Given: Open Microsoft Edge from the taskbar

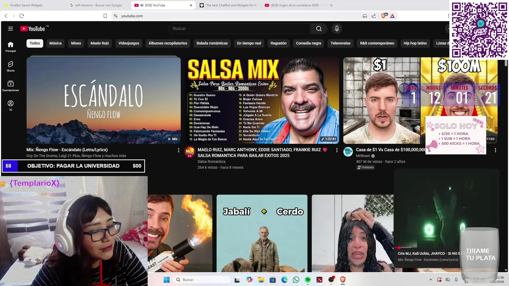Looking at the screenshot, I should (284, 280).
